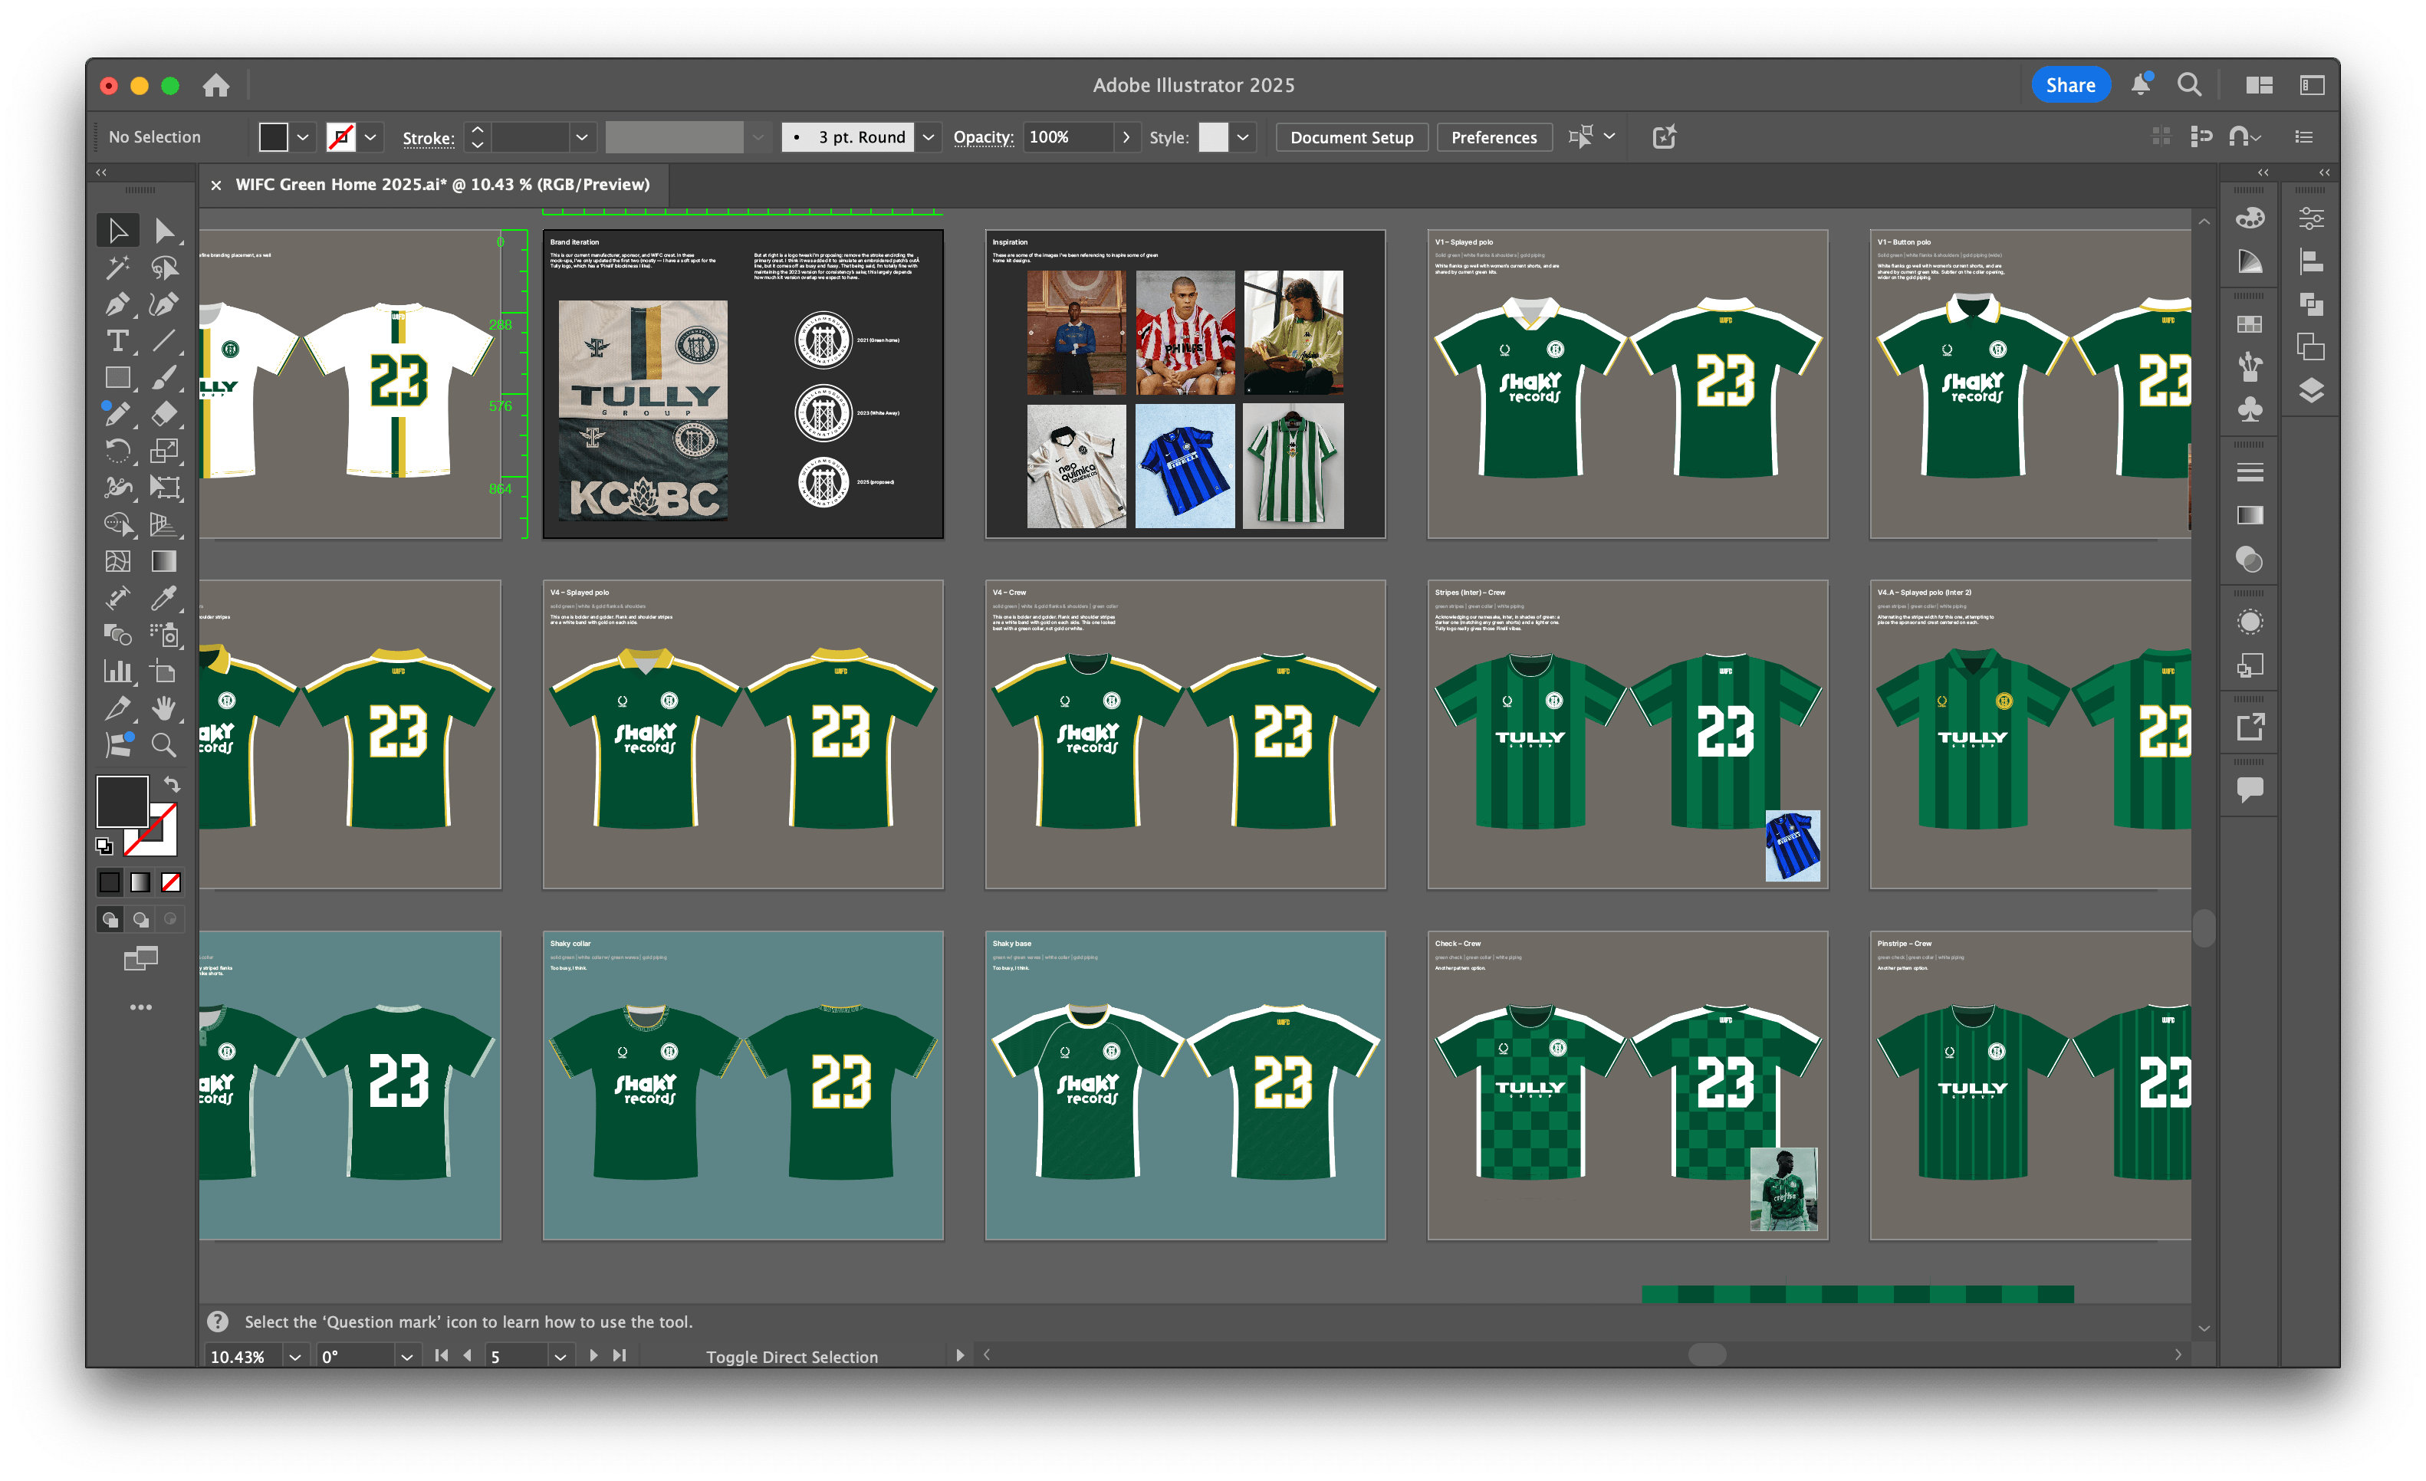This screenshot has width=2426, height=1481.
Task: Open the 3 pt. Round brush dropdown
Action: tap(929, 136)
